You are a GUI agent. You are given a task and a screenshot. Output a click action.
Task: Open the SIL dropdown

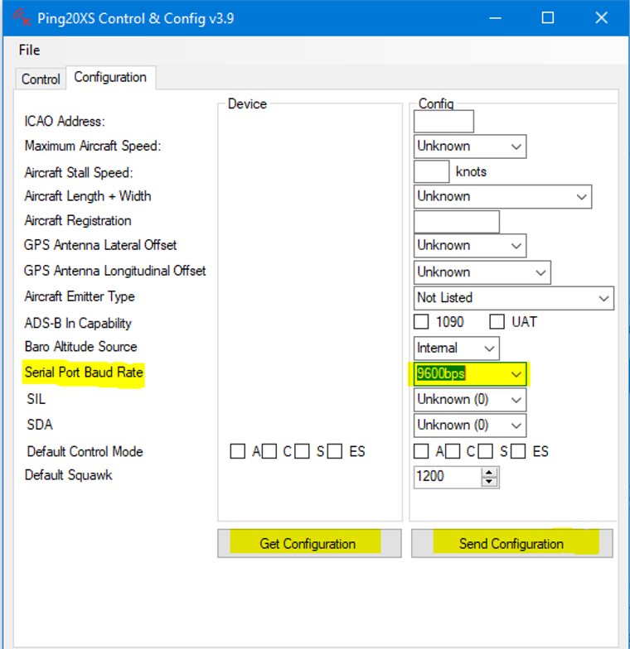tap(470, 399)
